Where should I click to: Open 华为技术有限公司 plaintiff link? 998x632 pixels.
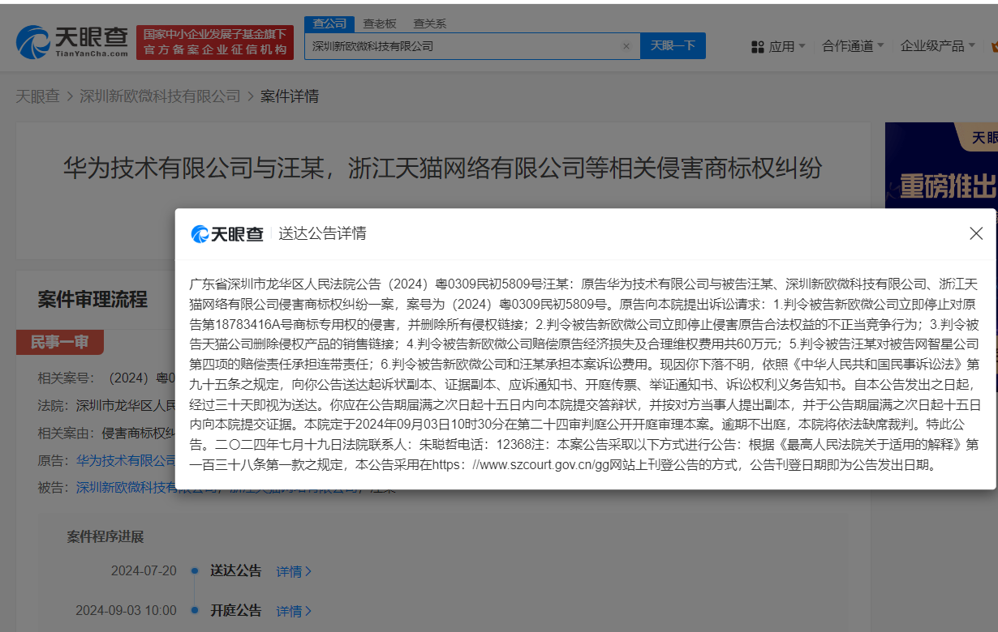[127, 461]
